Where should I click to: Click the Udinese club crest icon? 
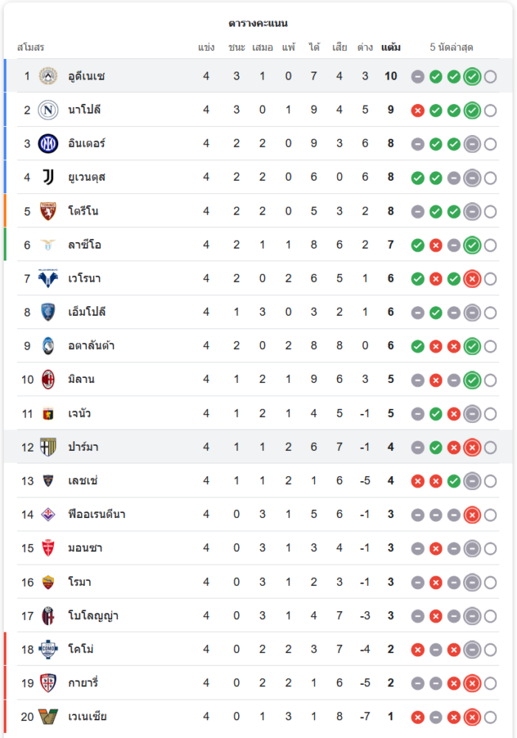coord(48,76)
